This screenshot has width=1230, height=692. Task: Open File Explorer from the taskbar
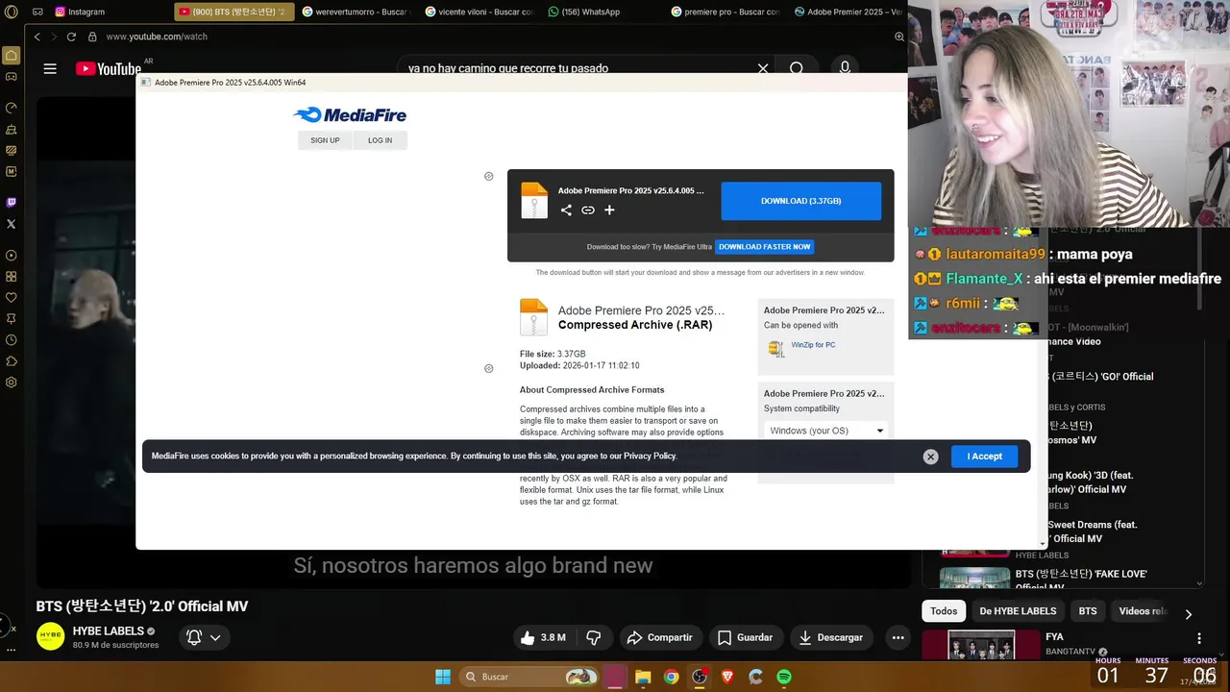[643, 677]
